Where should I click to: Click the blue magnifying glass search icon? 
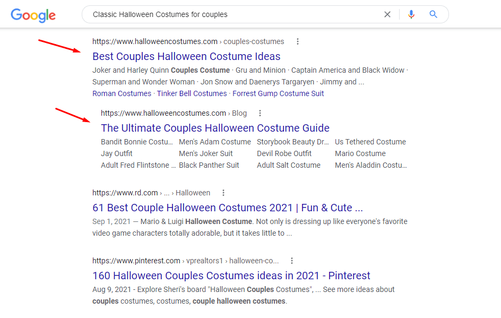coord(433,14)
